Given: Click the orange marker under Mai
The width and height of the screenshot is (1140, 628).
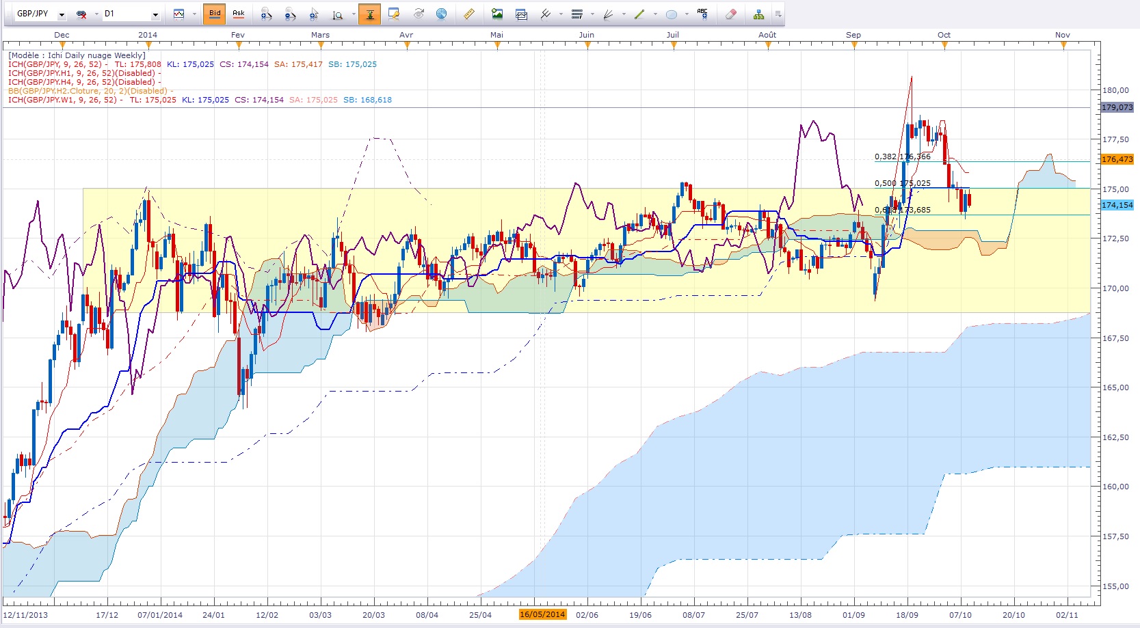Looking at the screenshot, I should point(497,46).
